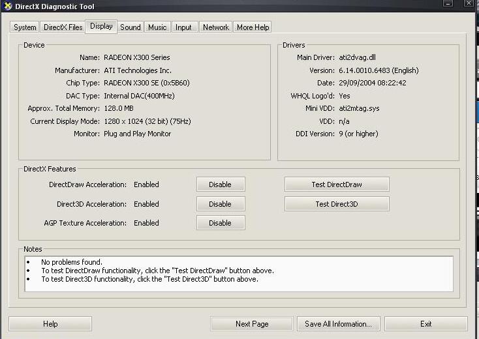
Task: Click main driver 'ati2dvag.dll'
Action: tap(358, 57)
